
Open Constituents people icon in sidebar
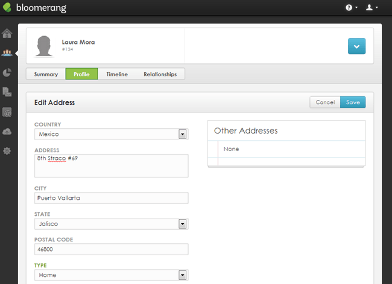[7, 53]
